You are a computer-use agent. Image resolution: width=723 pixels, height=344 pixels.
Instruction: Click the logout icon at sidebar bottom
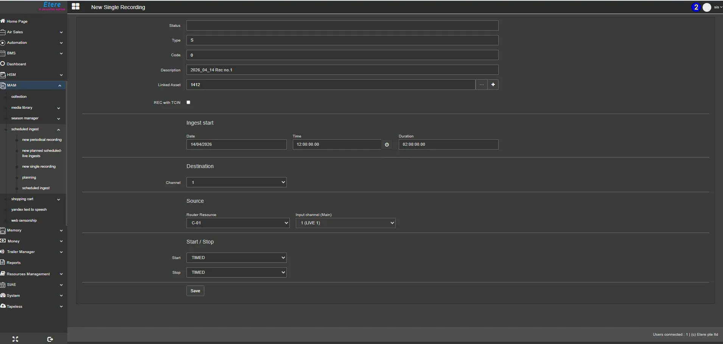[x=50, y=339]
